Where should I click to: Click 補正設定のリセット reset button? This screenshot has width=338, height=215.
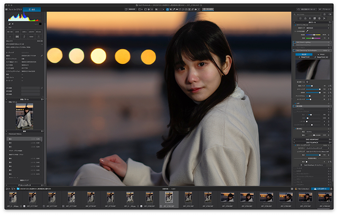306,9
